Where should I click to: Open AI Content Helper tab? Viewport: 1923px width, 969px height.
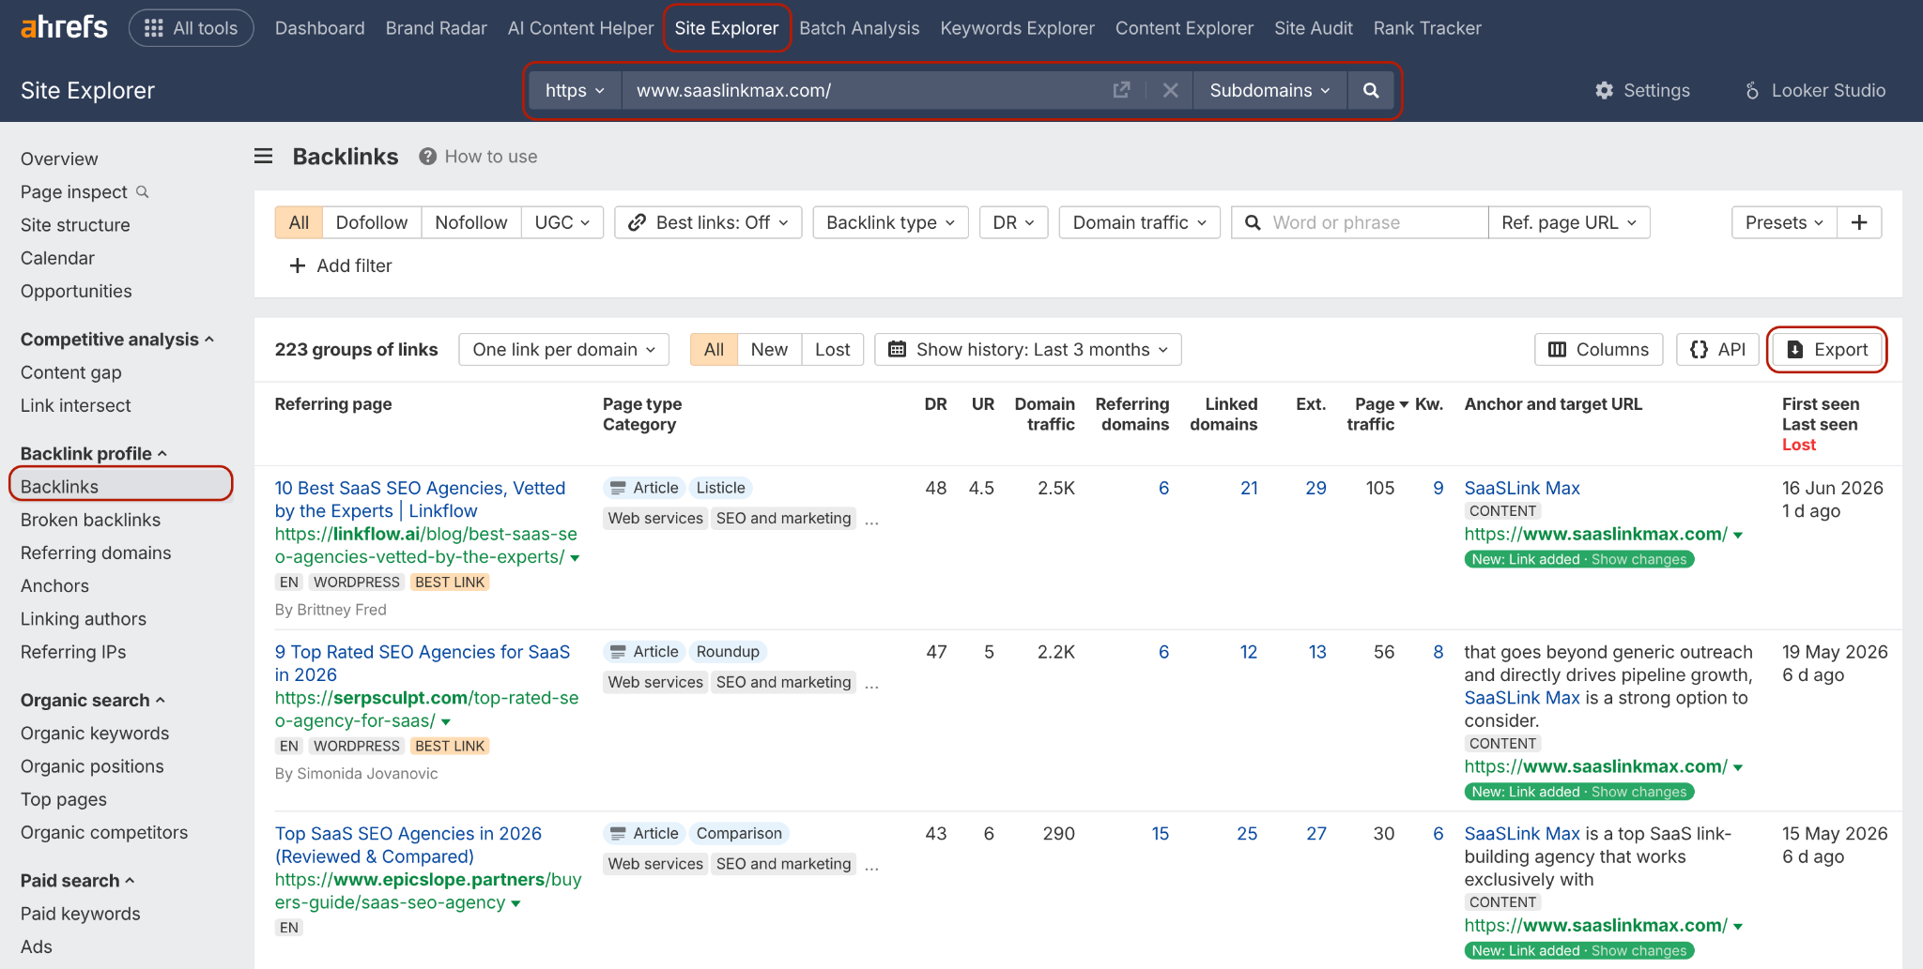click(x=580, y=28)
